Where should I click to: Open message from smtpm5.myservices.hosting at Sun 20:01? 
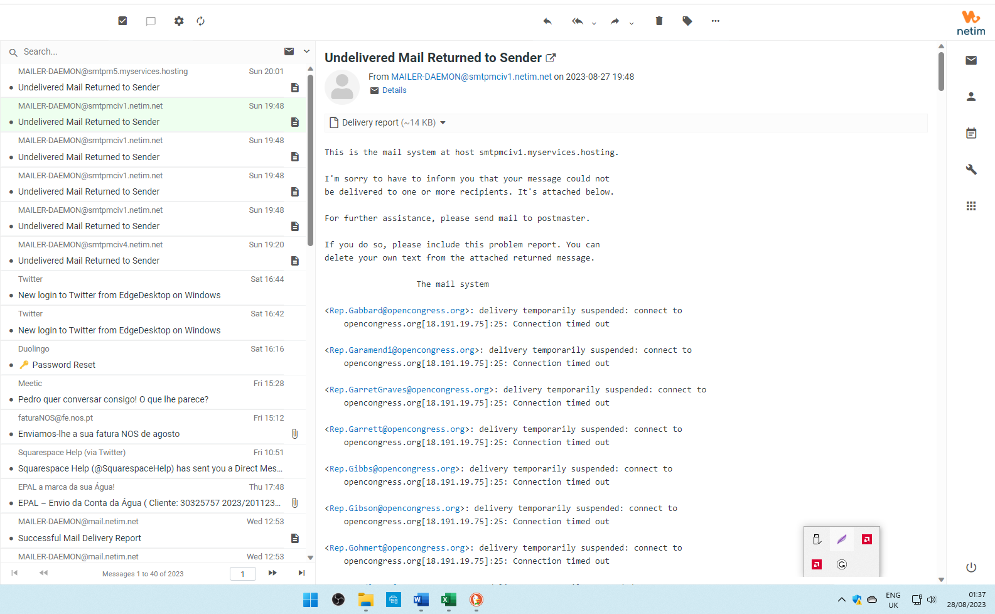pyautogui.click(x=153, y=80)
